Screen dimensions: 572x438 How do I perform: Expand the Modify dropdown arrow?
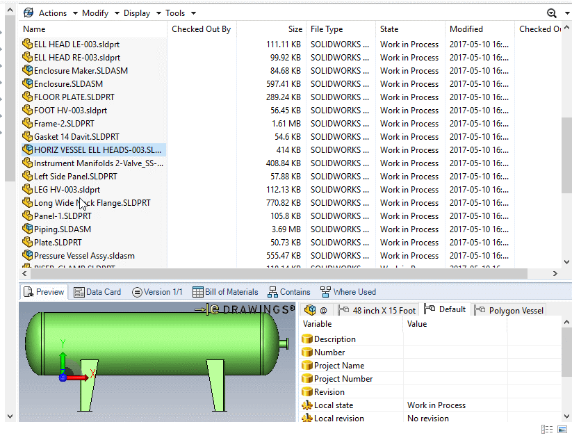tap(117, 13)
